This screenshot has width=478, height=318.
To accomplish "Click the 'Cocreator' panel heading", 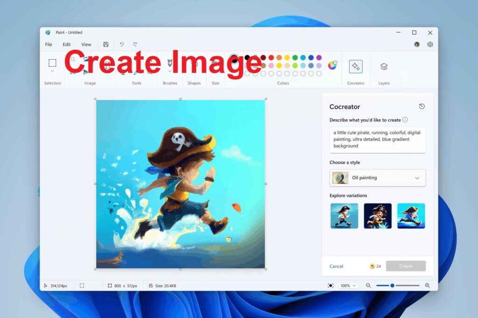I will point(345,107).
